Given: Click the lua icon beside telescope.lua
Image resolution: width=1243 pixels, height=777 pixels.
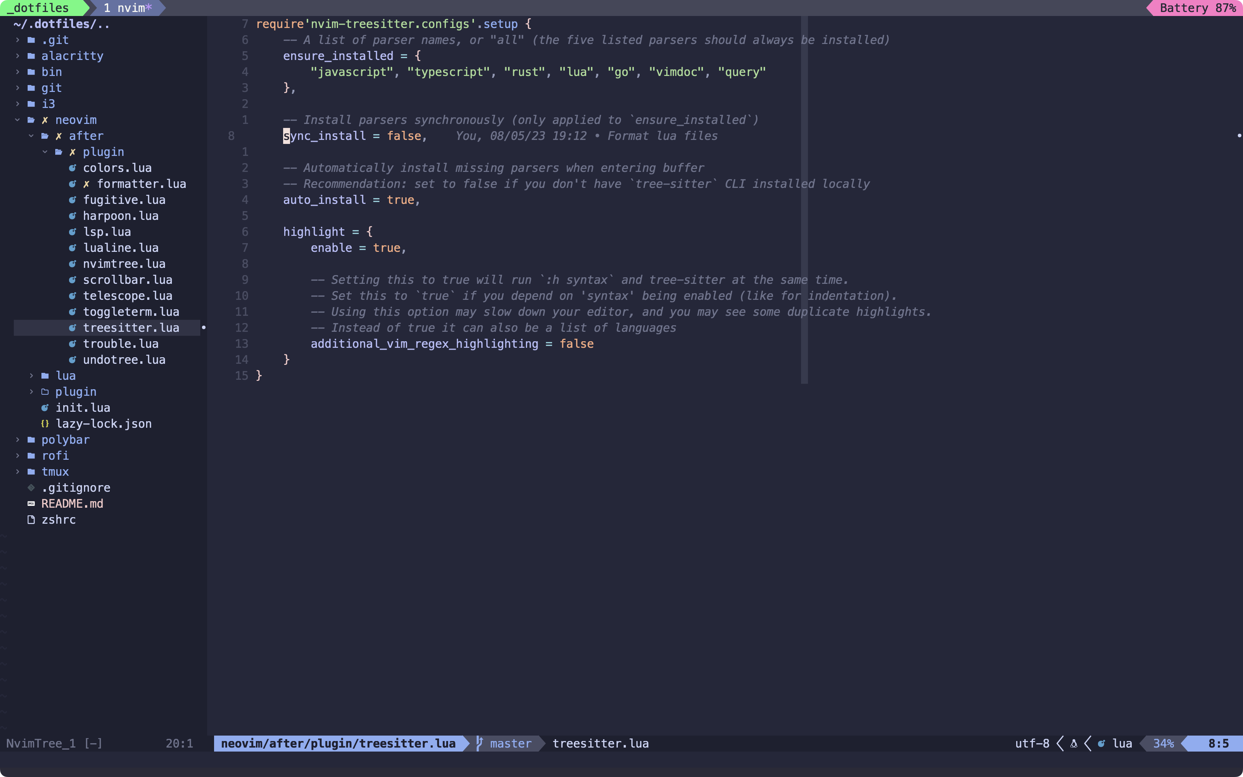Looking at the screenshot, I should coord(72,296).
